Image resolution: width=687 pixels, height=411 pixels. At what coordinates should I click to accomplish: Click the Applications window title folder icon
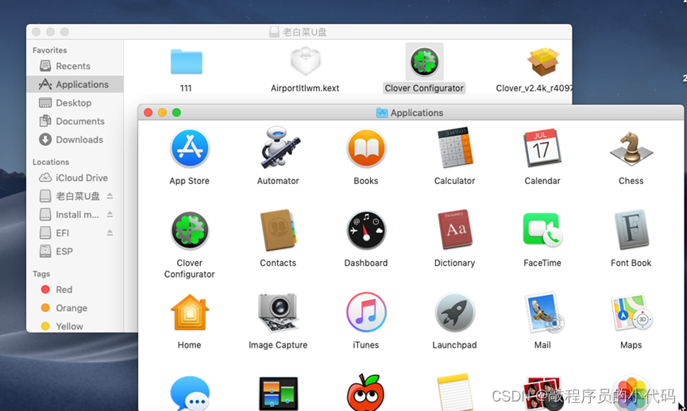[382, 113]
